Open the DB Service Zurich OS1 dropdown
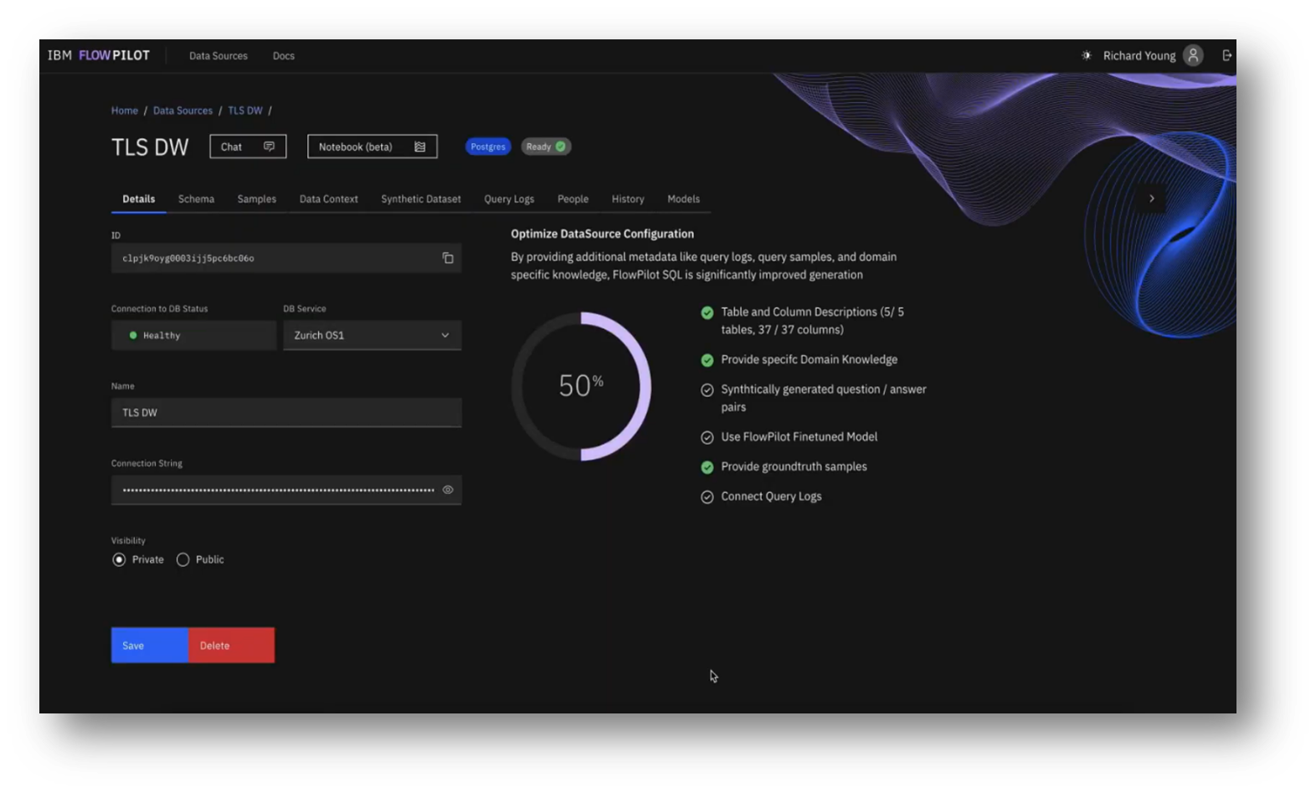 [372, 335]
